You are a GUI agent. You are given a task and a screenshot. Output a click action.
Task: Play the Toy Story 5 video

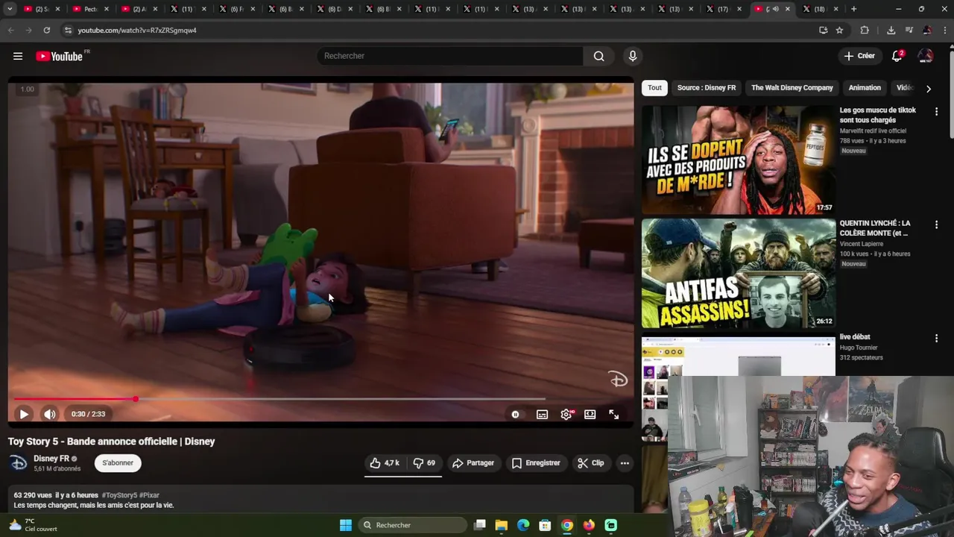pyautogui.click(x=24, y=414)
